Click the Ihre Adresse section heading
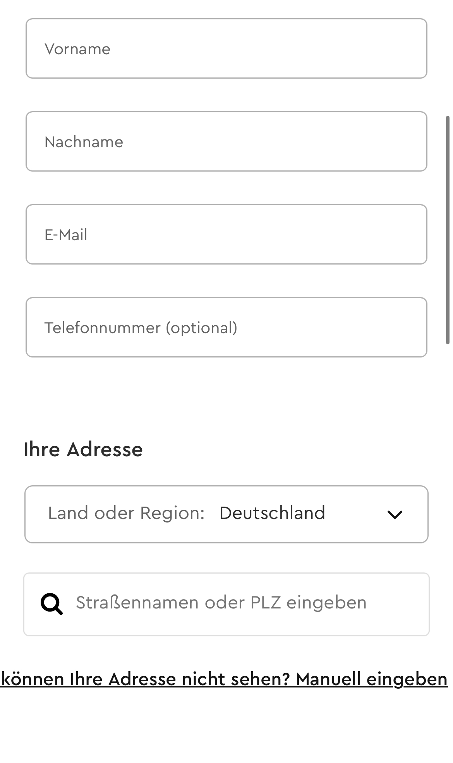 (83, 450)
